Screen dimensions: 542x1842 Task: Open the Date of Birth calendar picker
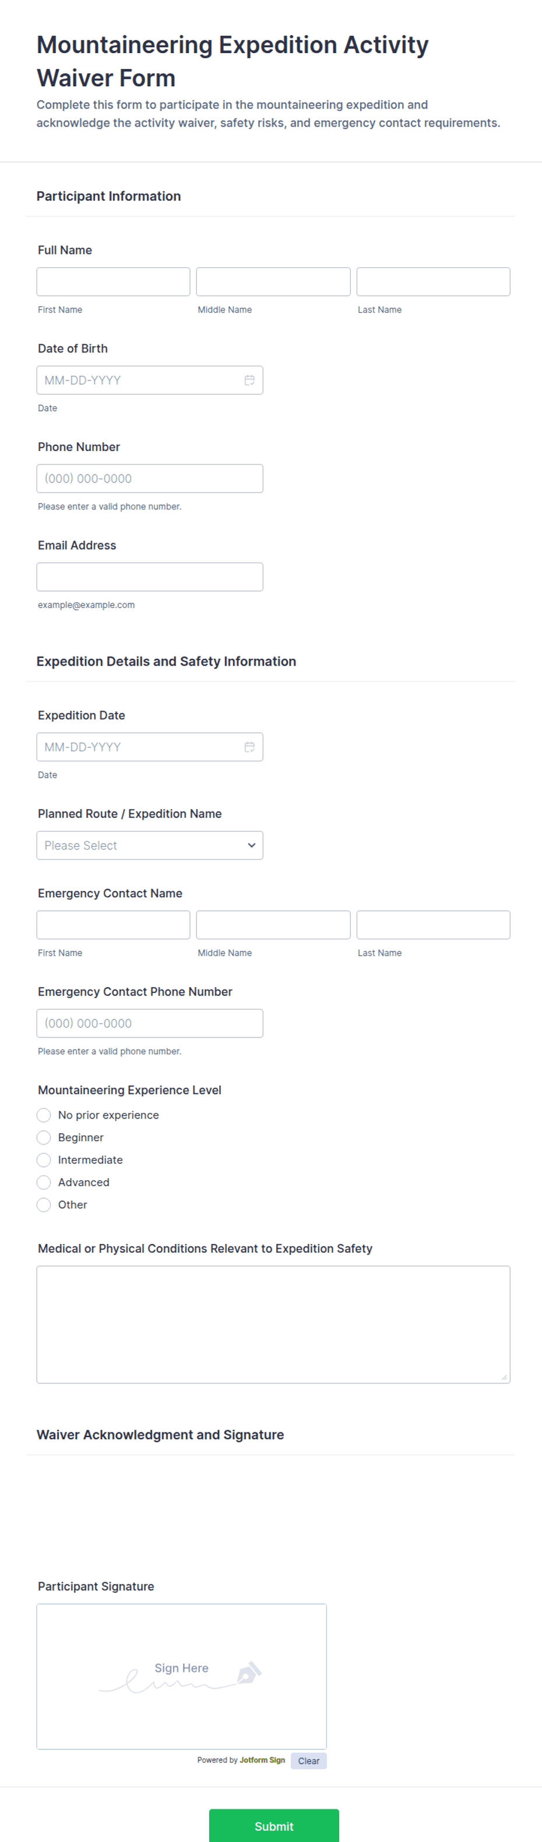(x=249, y=380)
